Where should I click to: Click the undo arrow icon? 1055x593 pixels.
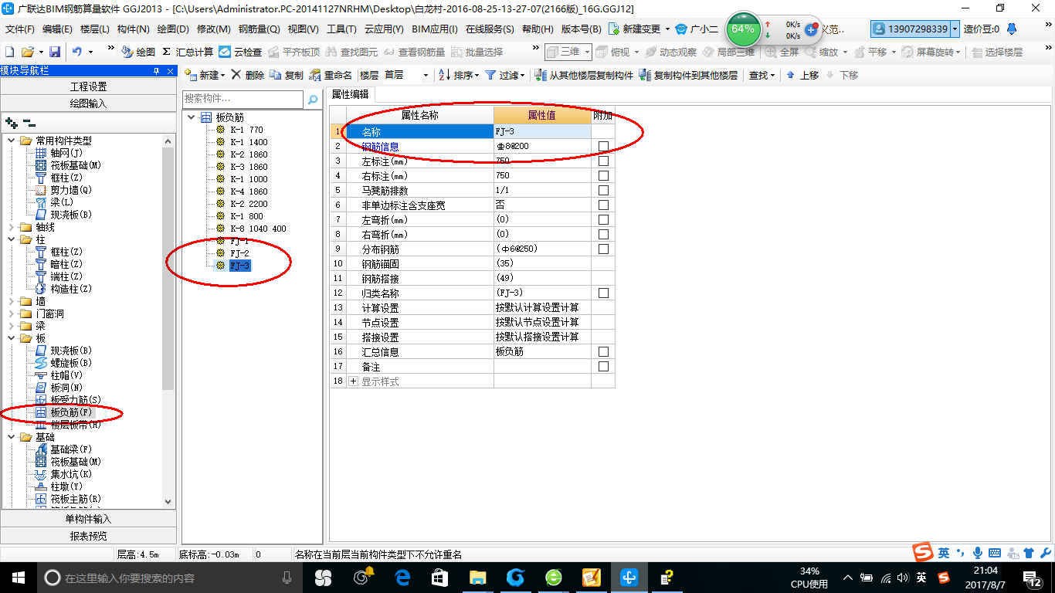pos(77,52)
